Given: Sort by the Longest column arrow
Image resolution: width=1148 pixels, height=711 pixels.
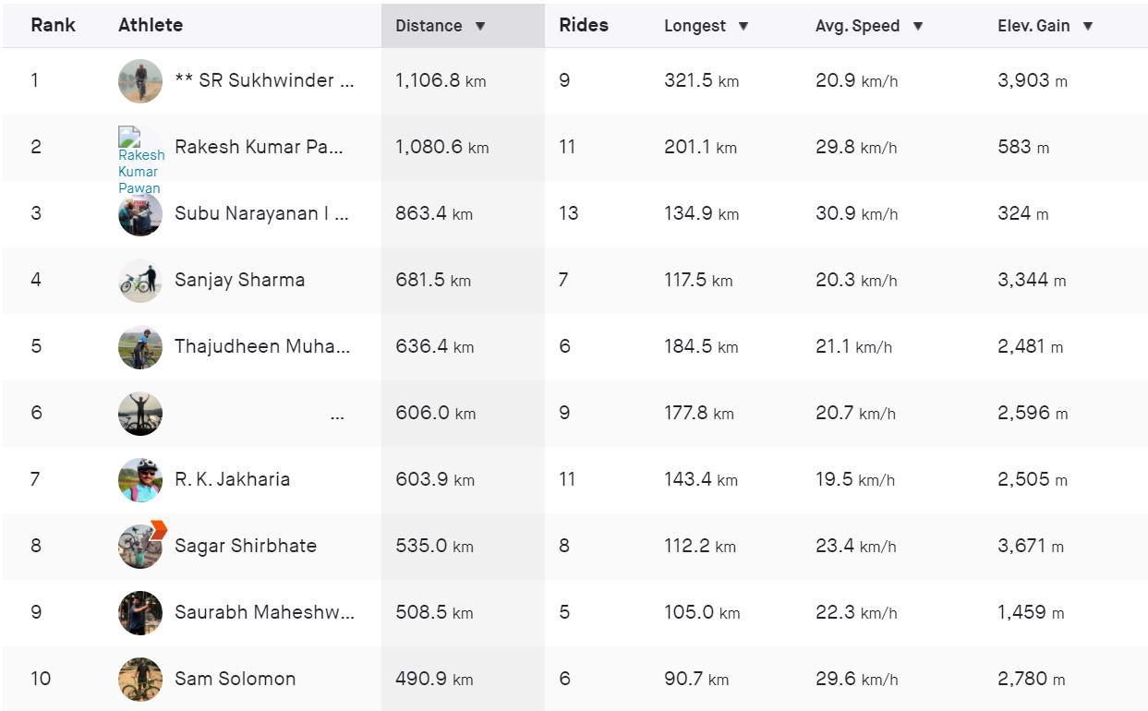Looking at the screenshot, I should (743, 26).
